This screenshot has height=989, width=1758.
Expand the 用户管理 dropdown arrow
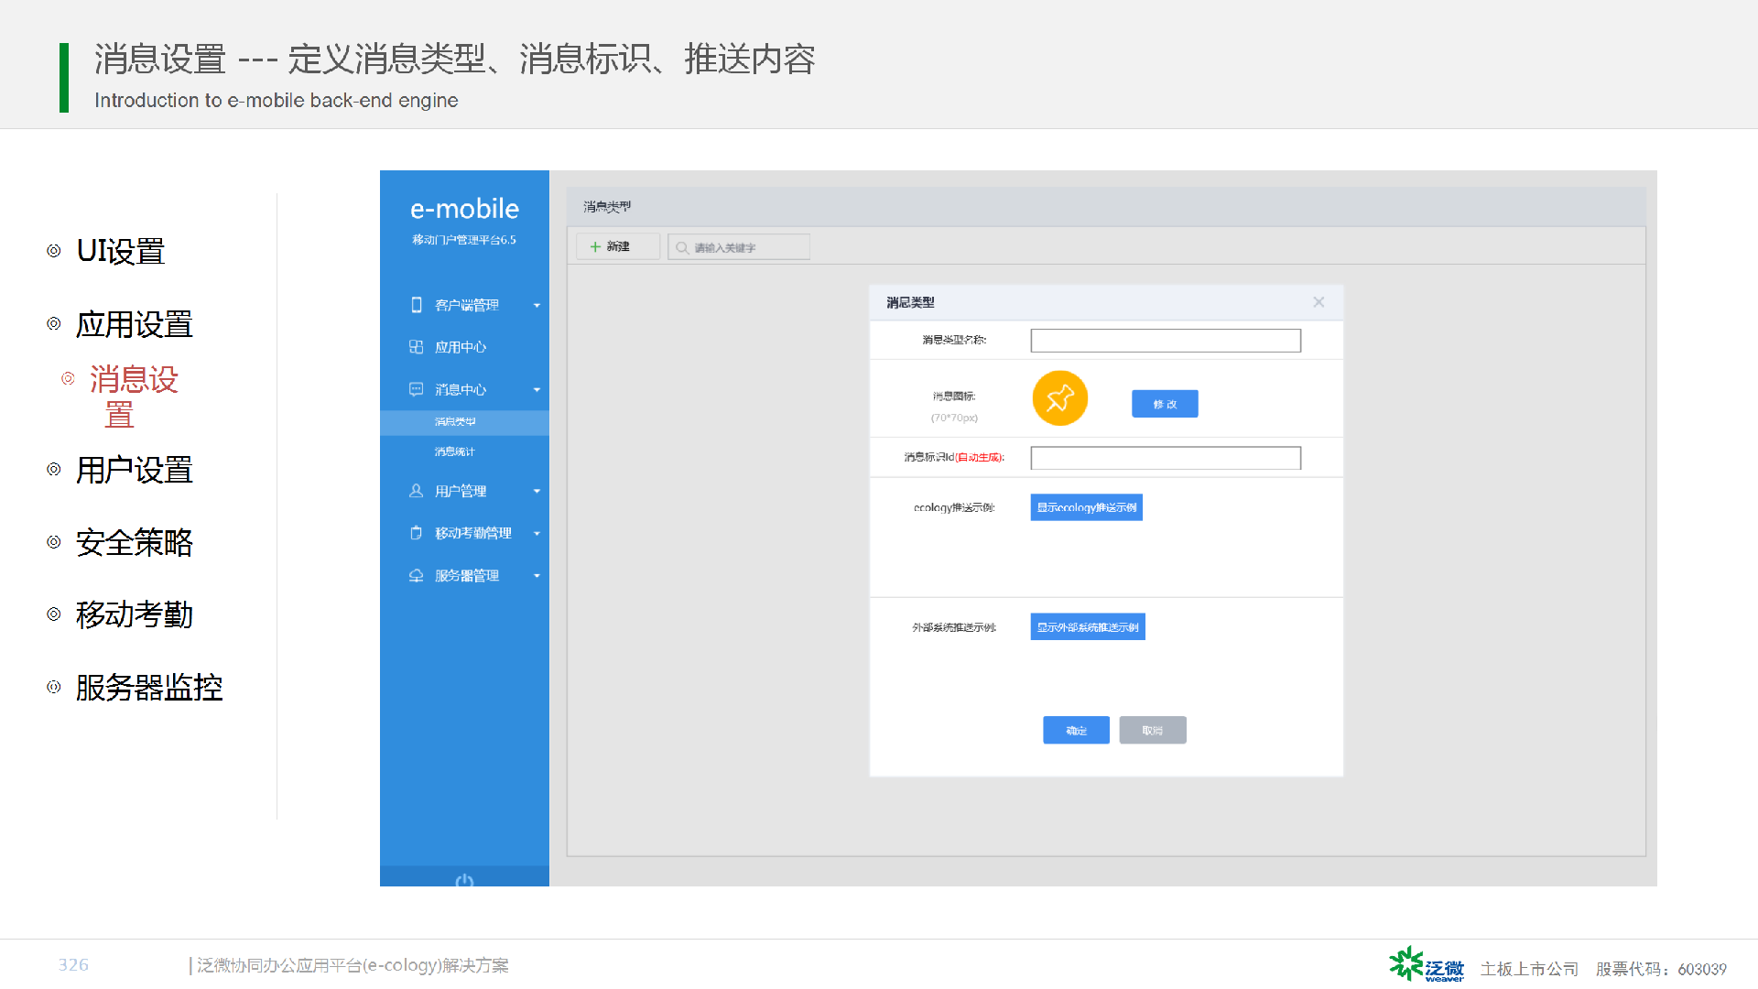[x=537, y=492]
